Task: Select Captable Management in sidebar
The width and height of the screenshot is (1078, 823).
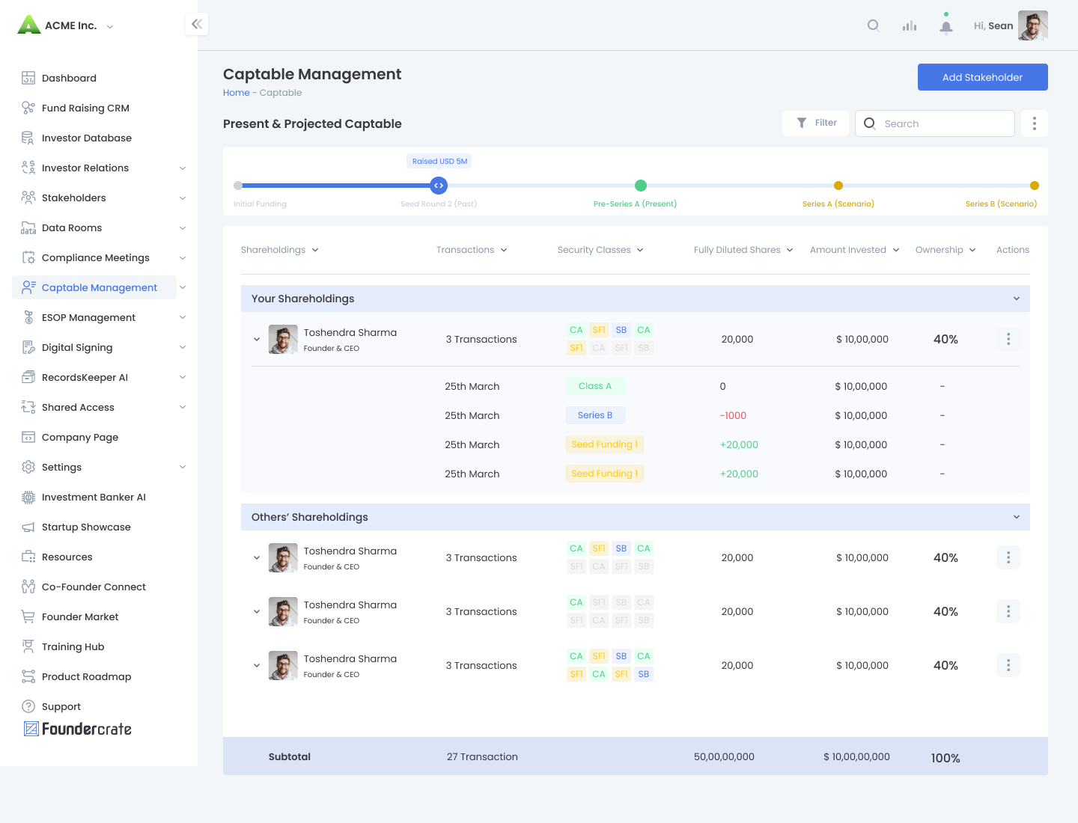Action: click(94, 287)
